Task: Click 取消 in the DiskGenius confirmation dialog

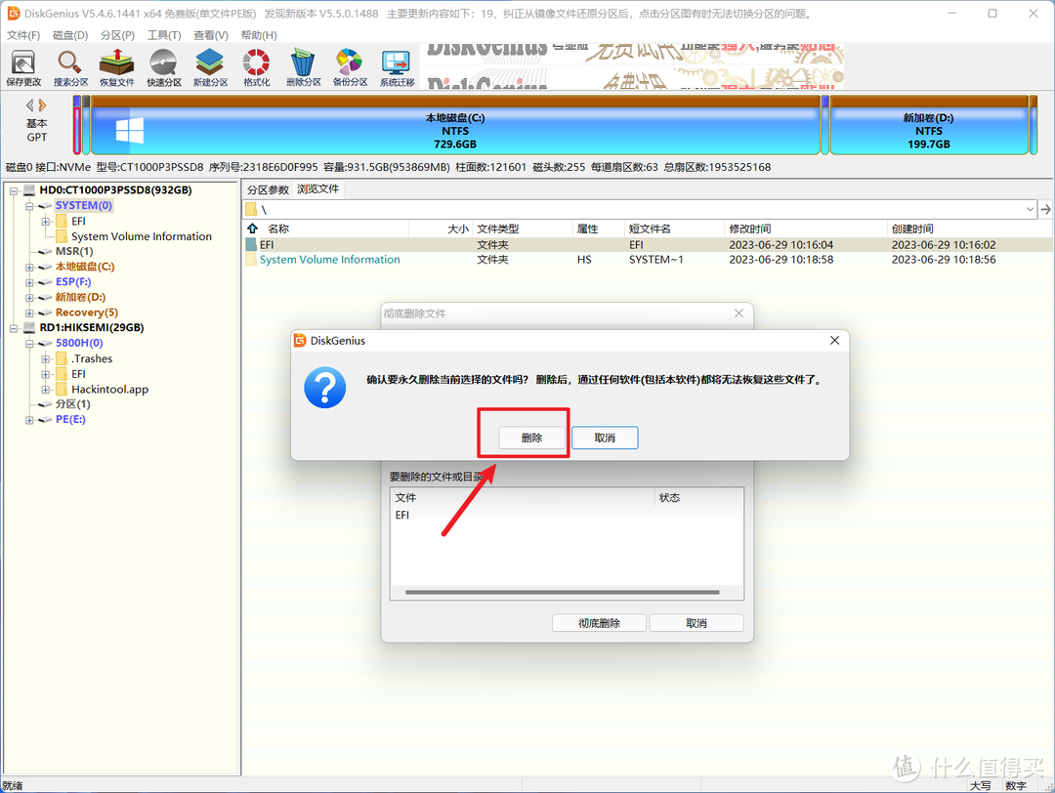Action: tap(605, 438)
